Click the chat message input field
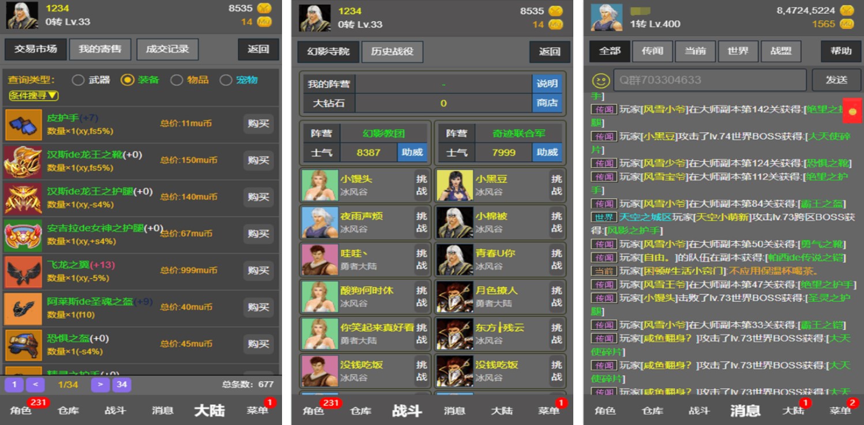Screen dimensions: 864x425 pos(709,80)
